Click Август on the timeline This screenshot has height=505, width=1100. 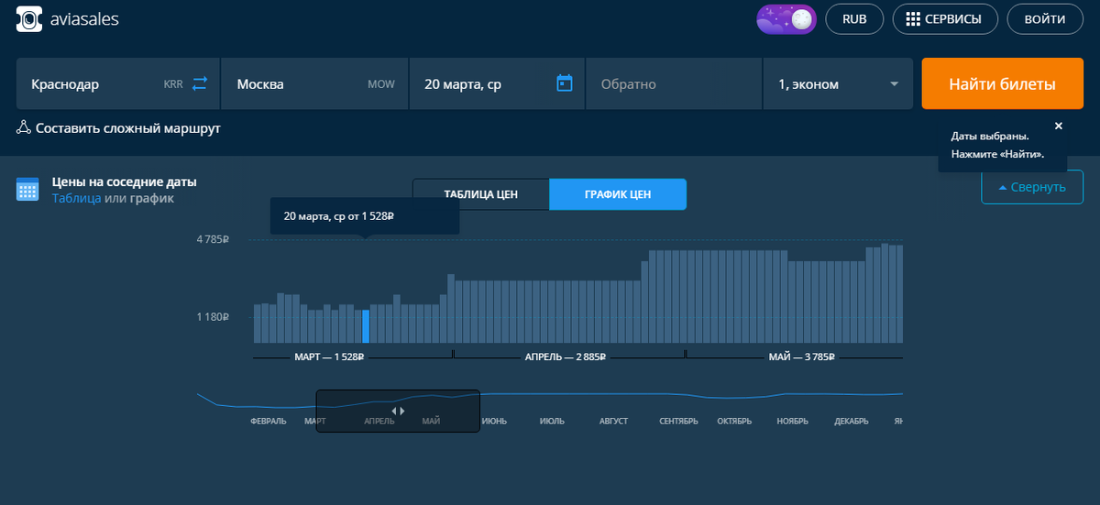click(613, 422)
